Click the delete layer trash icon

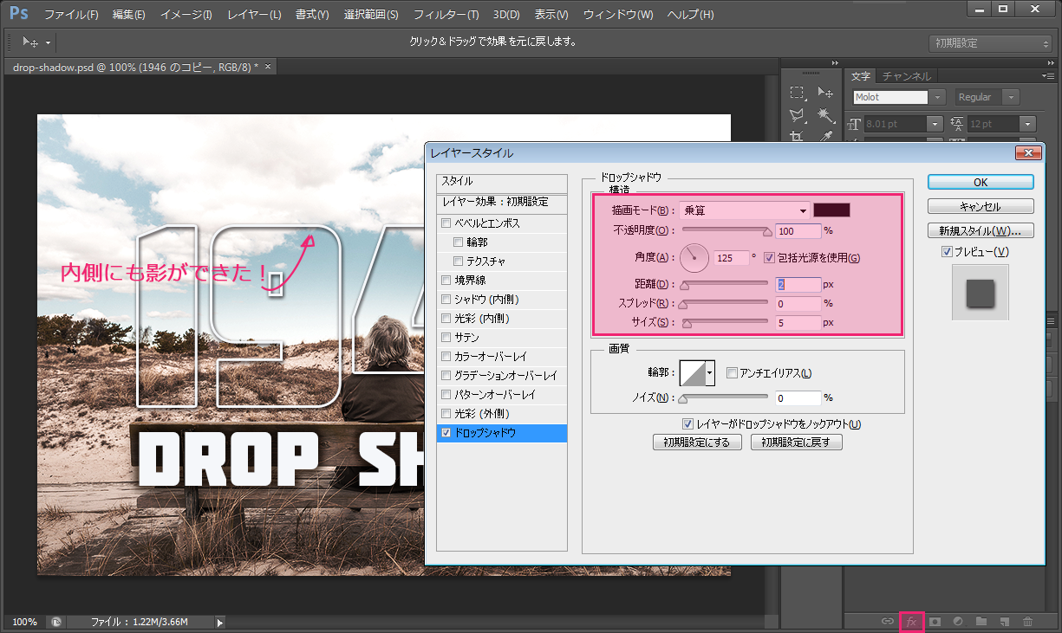(x=1027, y=622)
